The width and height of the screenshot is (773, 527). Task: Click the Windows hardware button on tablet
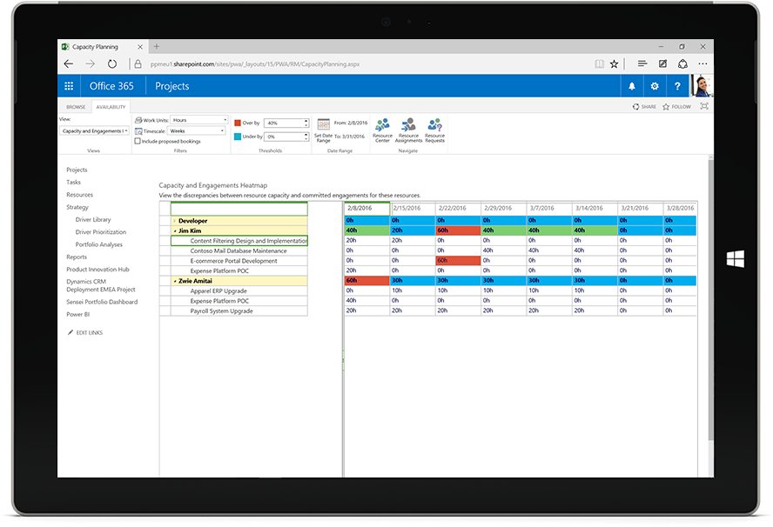pos(735,258)
